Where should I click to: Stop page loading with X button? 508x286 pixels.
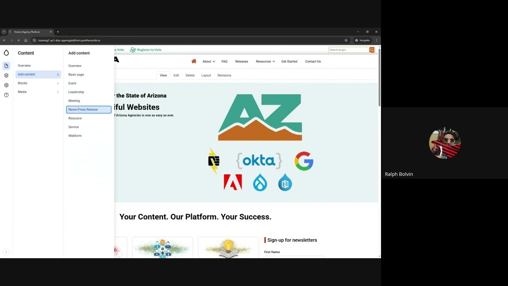(x=19, y=40)
